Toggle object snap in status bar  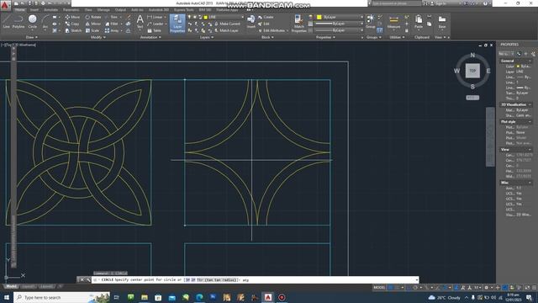(445, 288)
